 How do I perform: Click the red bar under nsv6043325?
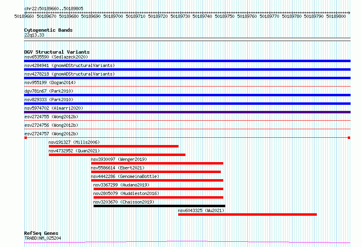(x=247, y=214)
